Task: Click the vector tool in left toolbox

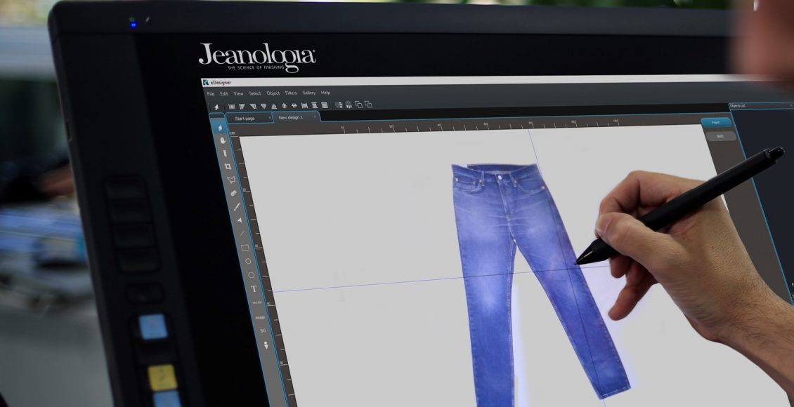Action: tap(257, 303)
